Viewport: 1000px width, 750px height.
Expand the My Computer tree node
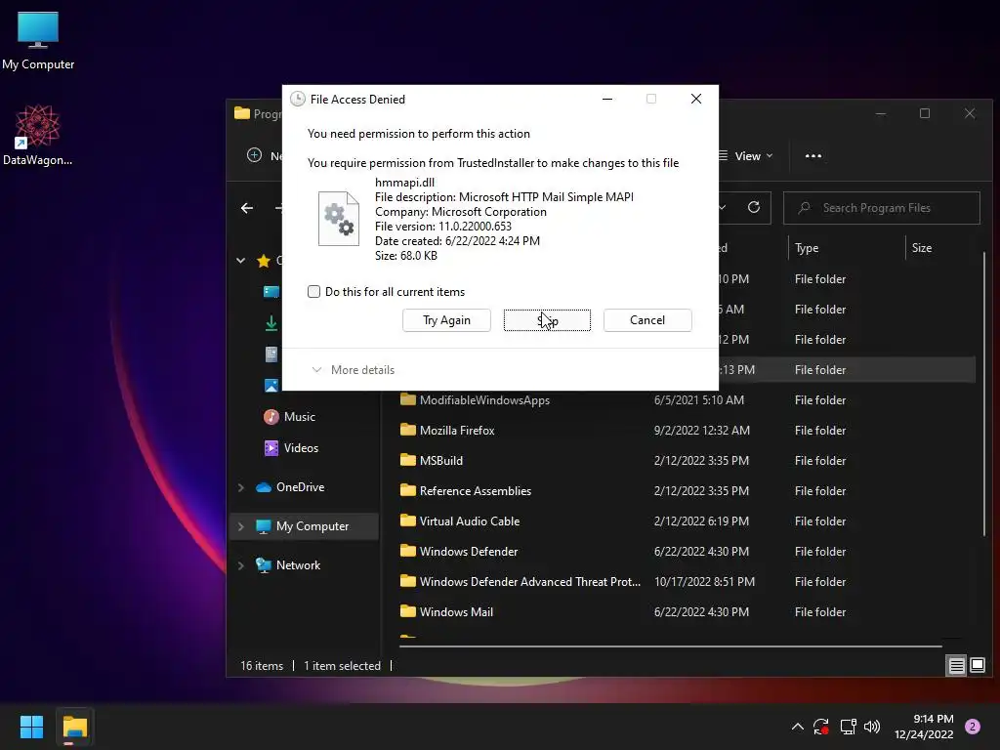(x=241, y=526)
